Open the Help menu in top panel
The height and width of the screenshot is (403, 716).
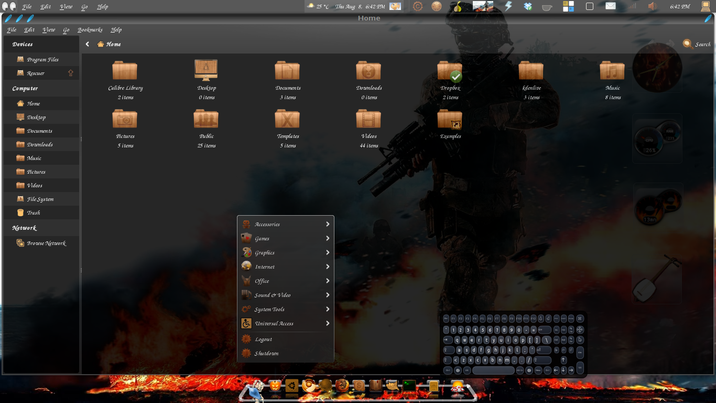click(103, 7)
